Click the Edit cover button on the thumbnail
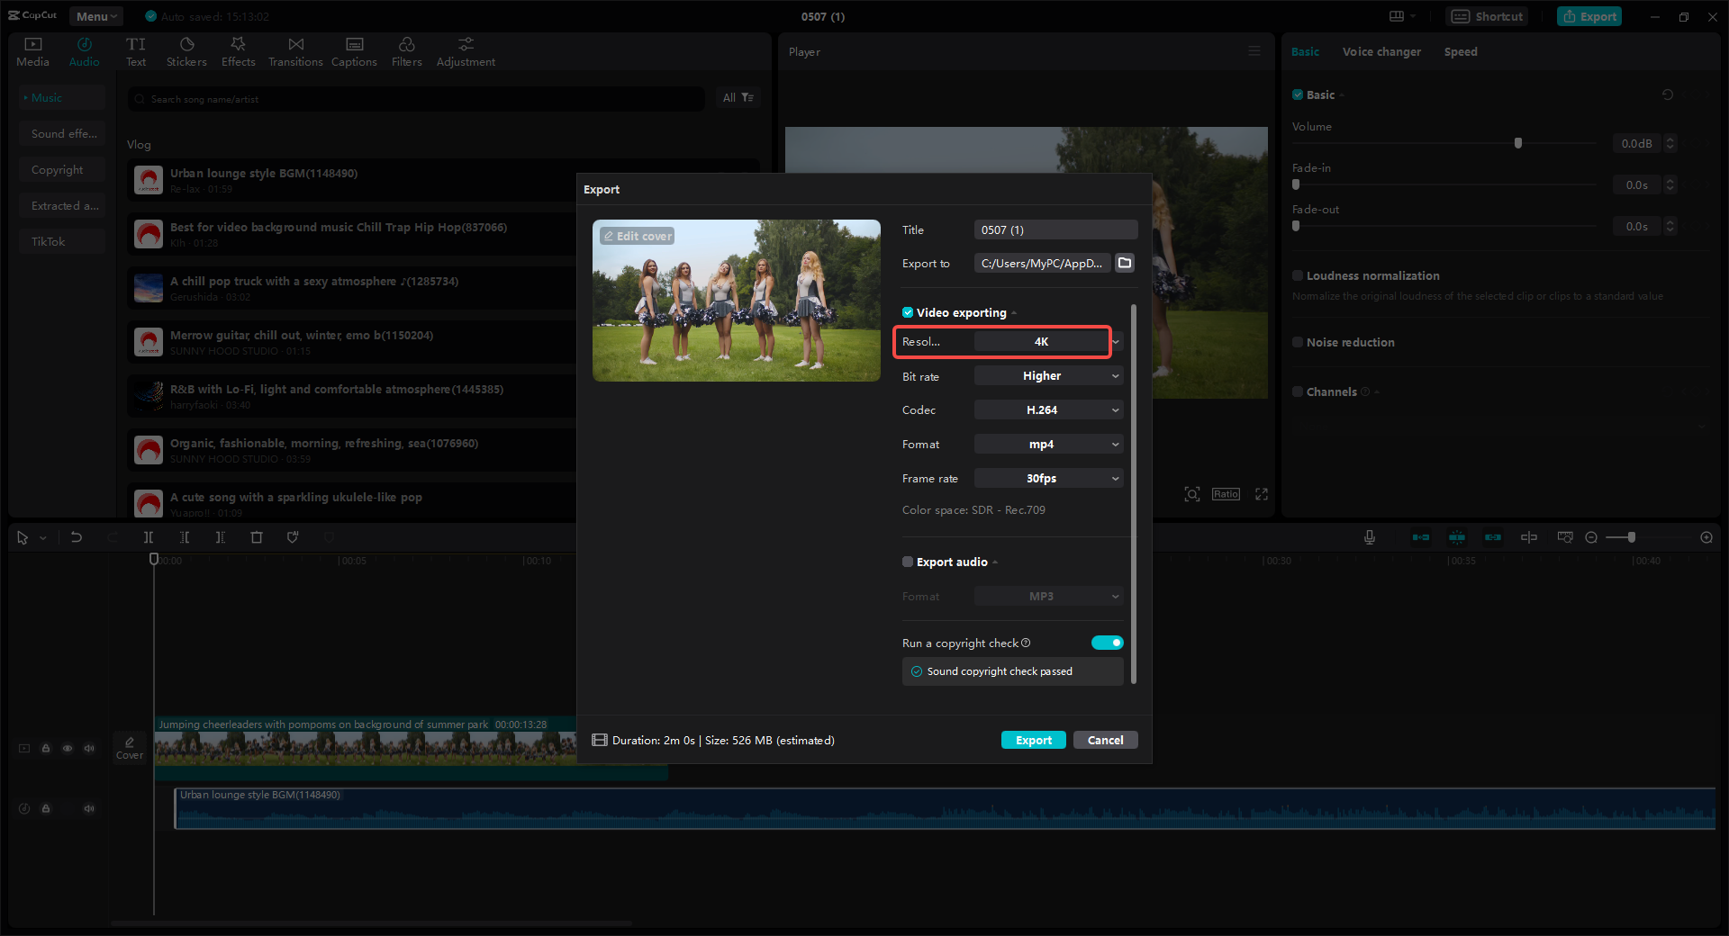This screenshot has height=936, width=1729. (x=638, y=236)
